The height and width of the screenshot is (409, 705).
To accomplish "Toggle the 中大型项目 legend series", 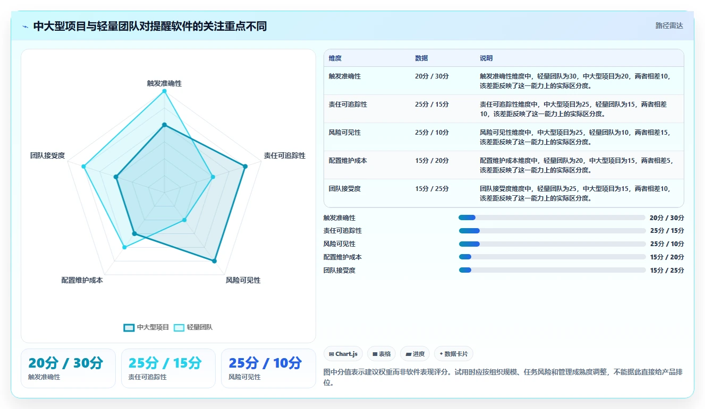I will click(146, 327).
